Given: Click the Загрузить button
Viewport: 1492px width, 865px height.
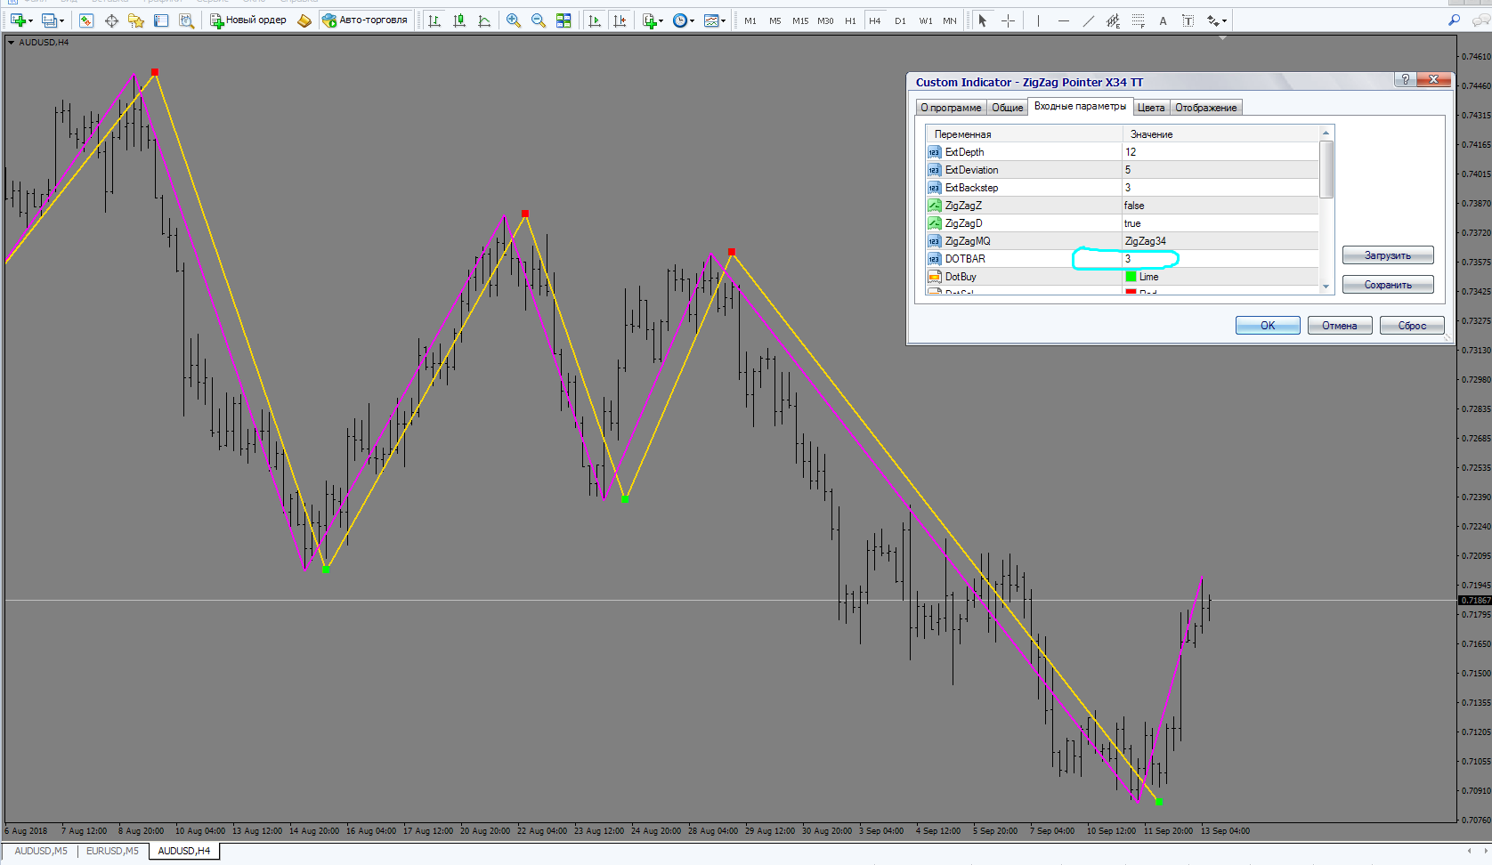Looking at the screenshot, I should [x=1388, y=255].
